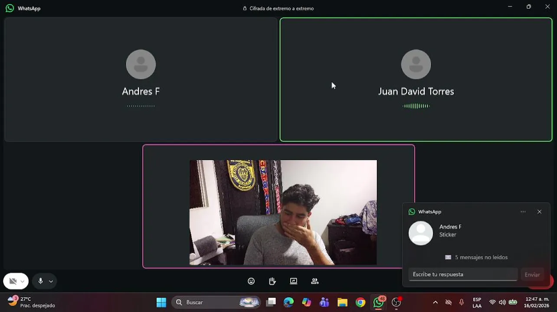
Task: Switch ESP LAA keyboard language
Action: 477,302
